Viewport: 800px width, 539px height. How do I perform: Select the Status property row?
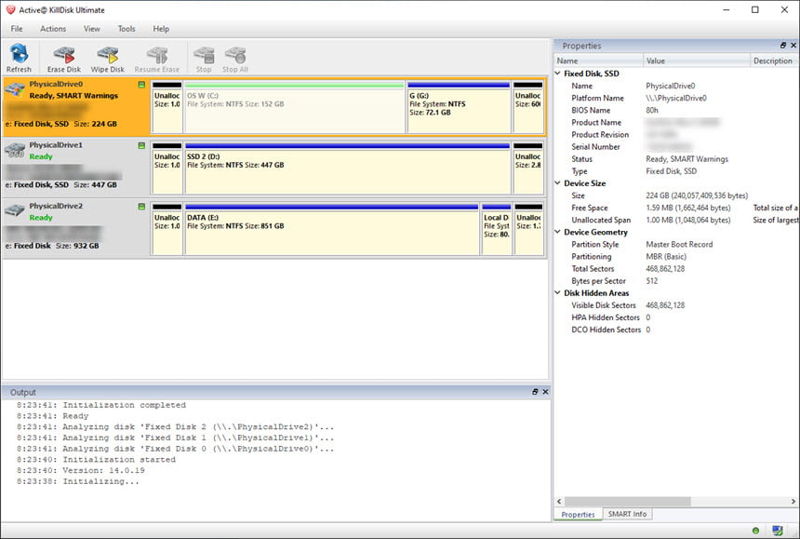point(676,159)
